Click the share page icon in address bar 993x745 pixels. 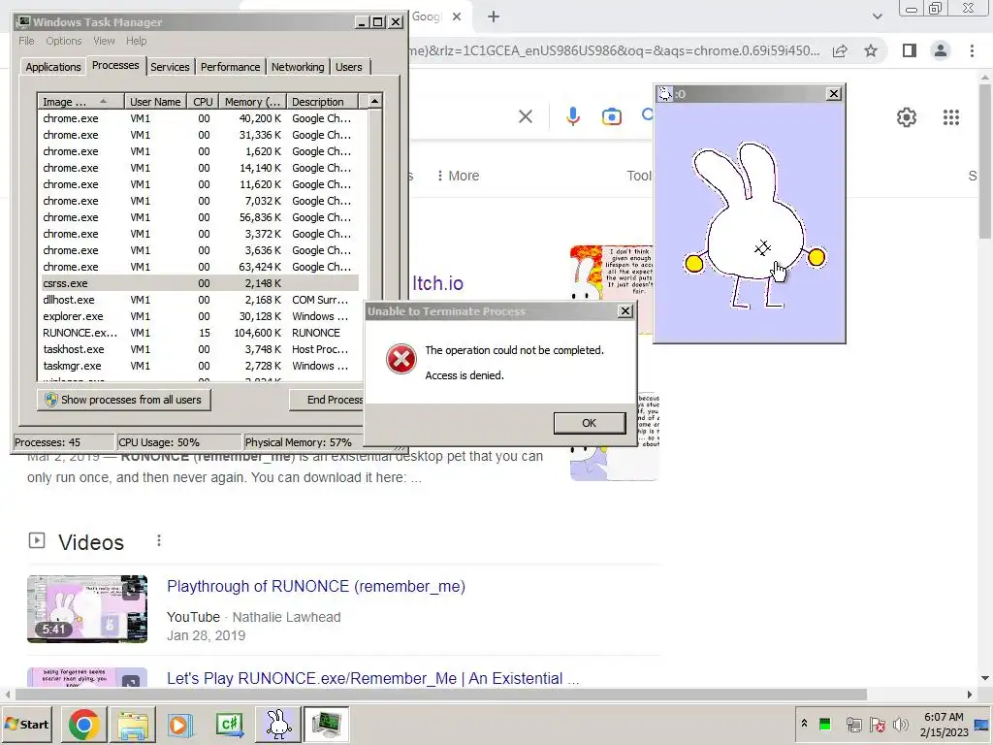click(x=840, y=50)
